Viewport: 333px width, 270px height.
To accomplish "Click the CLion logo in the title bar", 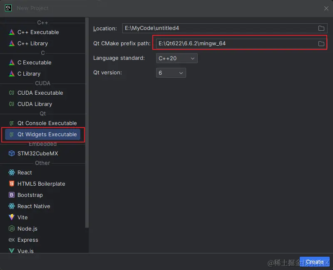I will coord(8,8).
